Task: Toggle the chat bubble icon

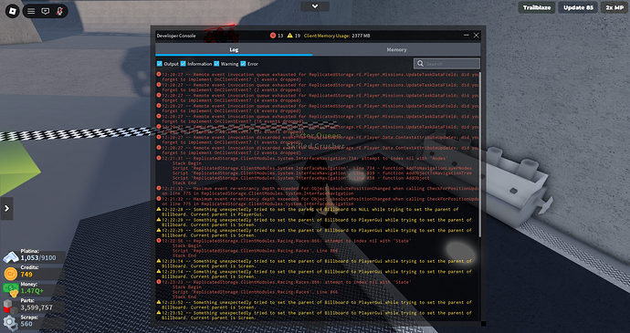Action: tap(46, 11)
